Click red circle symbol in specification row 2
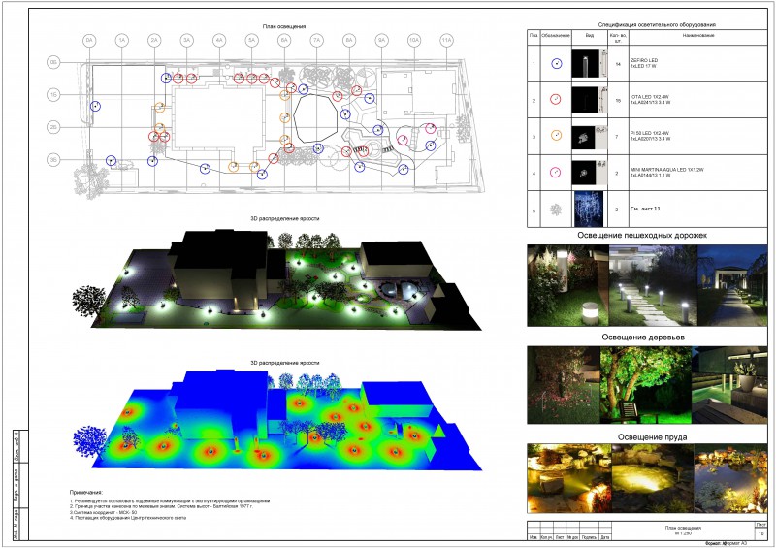This screenshot has width=776, height=548. [x=556, y=100]
